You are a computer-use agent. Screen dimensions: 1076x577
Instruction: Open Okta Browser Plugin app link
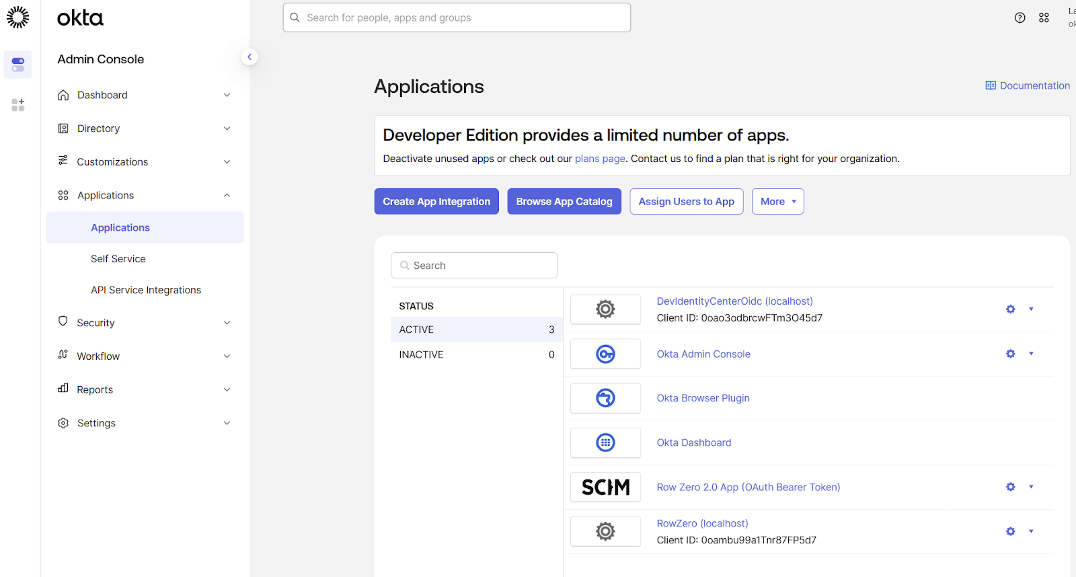(x=703, y=398)
